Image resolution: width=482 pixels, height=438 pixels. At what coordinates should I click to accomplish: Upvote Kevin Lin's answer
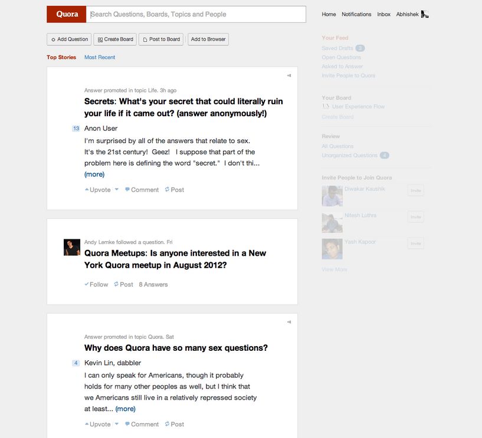pyautogui.click(x=98, y=424)
